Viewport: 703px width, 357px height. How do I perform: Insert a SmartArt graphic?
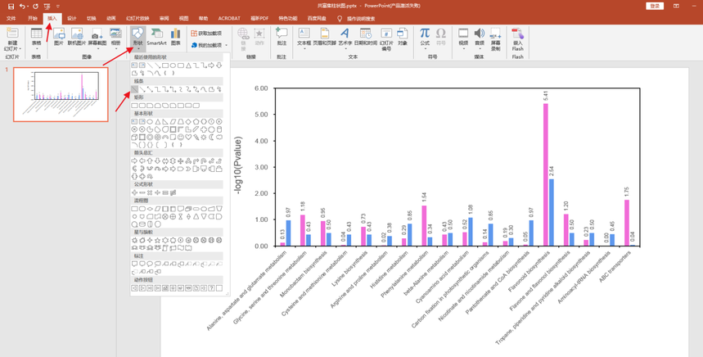point(157,37)
